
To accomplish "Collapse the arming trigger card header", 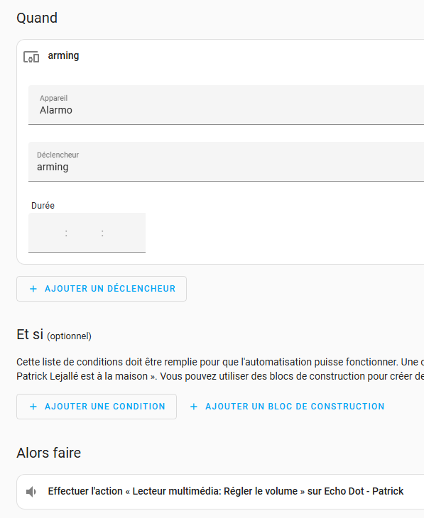I will pos(220,56).
